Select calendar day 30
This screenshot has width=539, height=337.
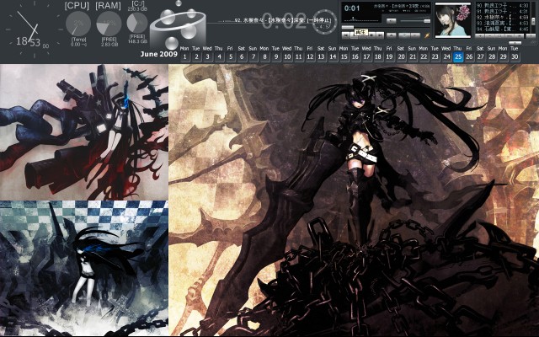click(515, 56)
